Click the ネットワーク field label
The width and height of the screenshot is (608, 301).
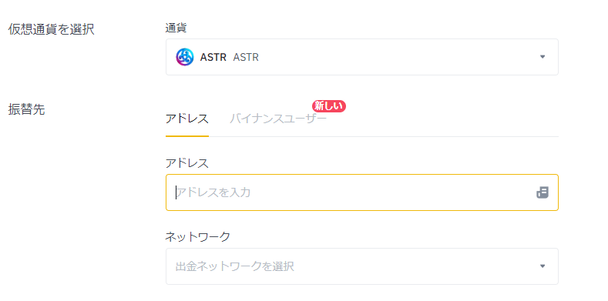tap(198, 236)
